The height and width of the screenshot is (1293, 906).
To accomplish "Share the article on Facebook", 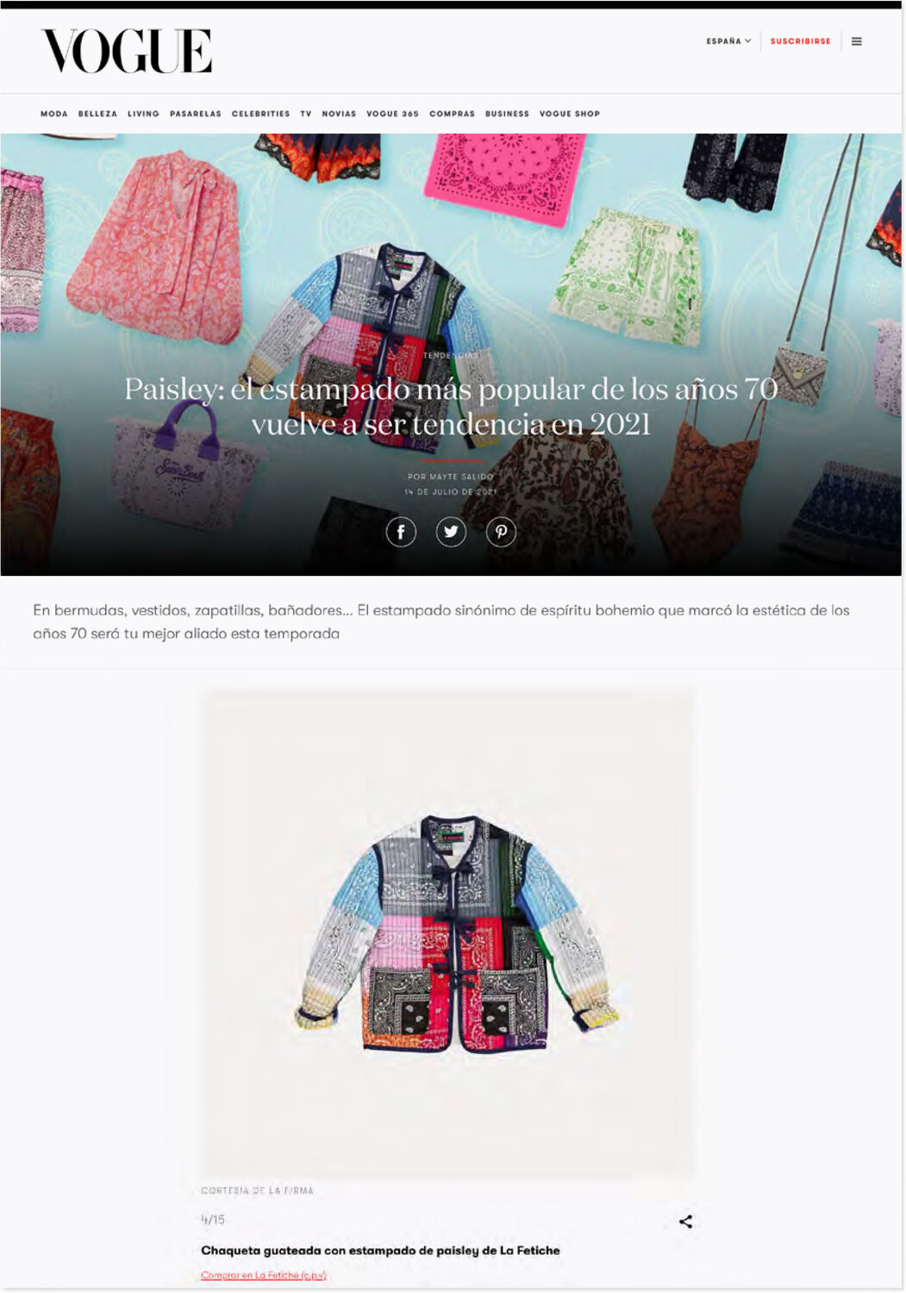I will tap(401, 532).
